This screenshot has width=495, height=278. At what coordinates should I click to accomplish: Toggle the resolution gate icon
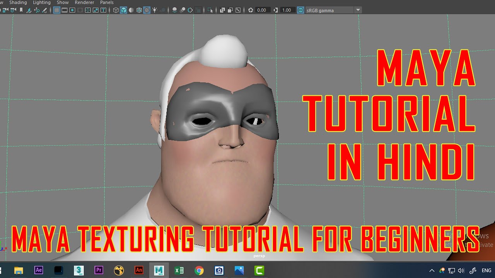tap(72, 10)
